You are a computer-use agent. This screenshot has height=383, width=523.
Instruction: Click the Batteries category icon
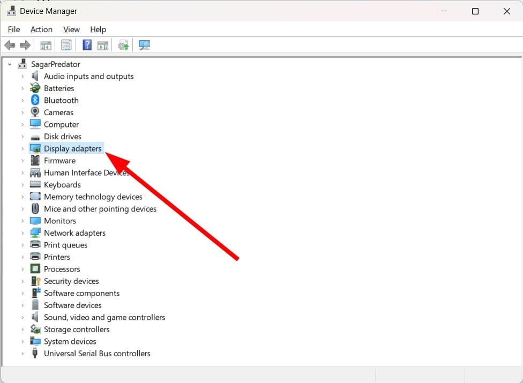[x=35, y=88]
